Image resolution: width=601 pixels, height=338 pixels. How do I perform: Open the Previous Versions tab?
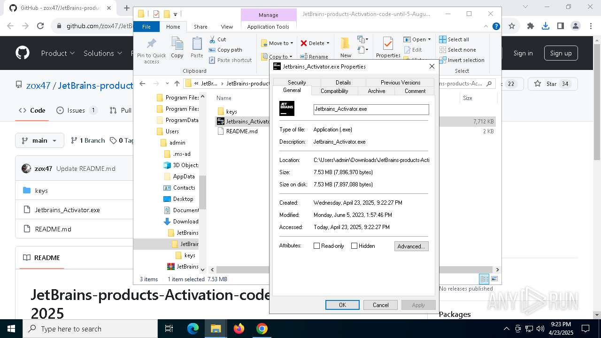click(401, 82)
